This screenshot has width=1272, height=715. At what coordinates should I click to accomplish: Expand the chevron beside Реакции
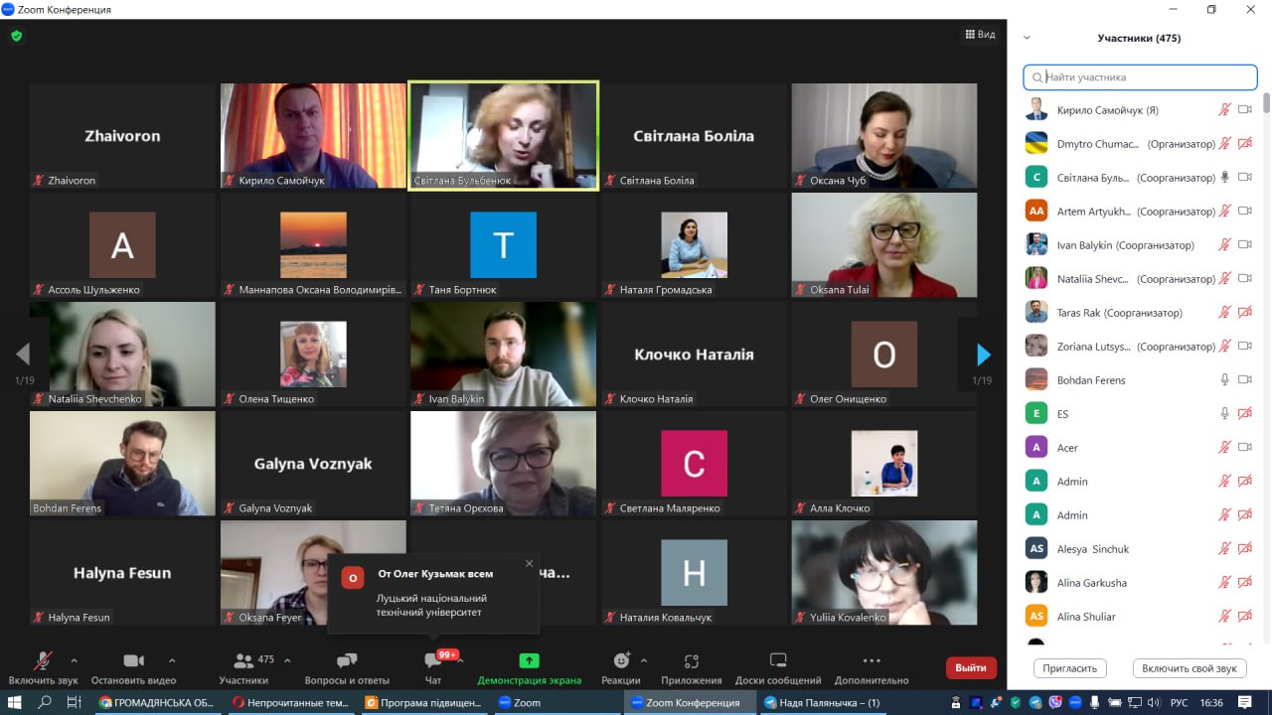pyautogui.click(x=643, y=660)
